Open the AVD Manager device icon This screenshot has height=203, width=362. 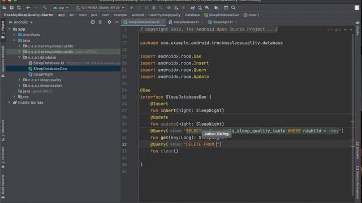tap(200, 8)
